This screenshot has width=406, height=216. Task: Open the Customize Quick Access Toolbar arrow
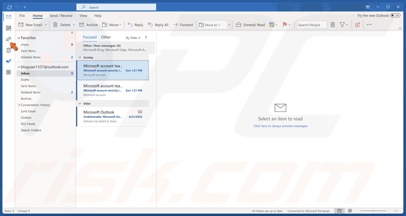[x=25, y=7]
